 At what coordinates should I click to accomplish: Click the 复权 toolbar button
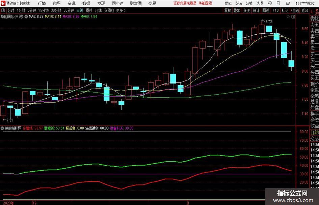[x=228, y=10]
